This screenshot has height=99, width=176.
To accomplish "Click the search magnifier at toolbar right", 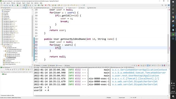I will click(162, 5).
